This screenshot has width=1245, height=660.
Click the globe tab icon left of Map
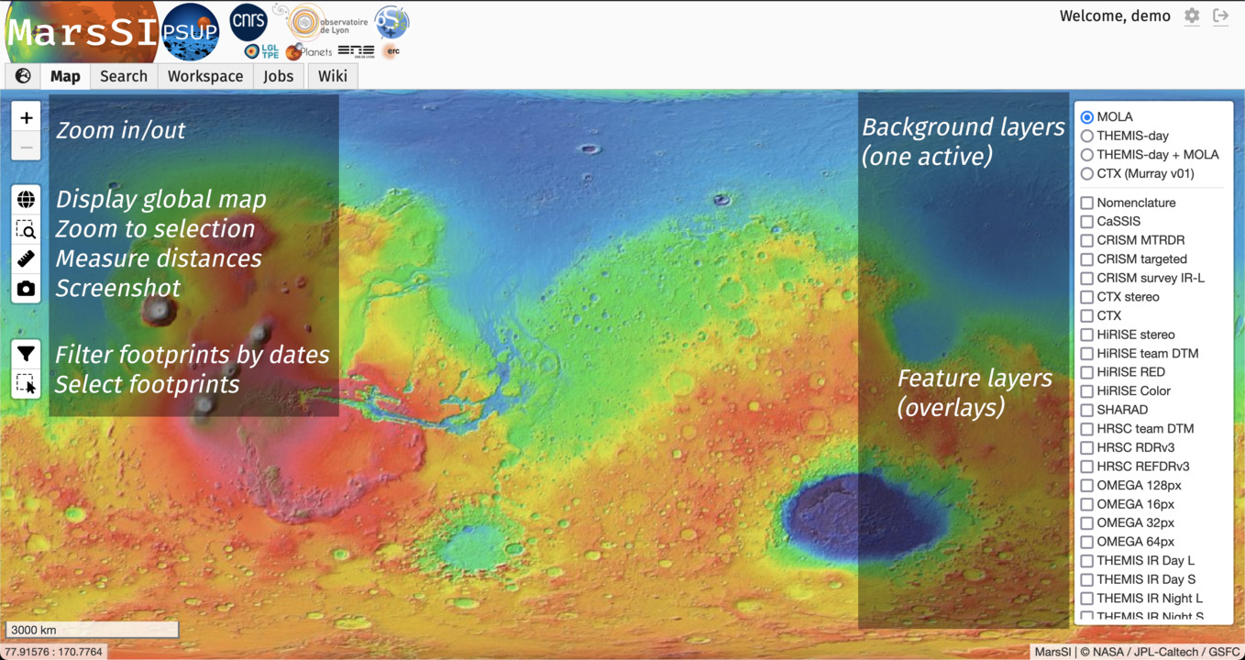click(23, 76)
